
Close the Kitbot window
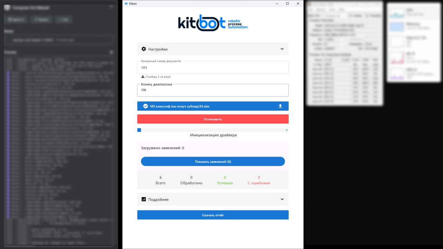click(298, 3)
